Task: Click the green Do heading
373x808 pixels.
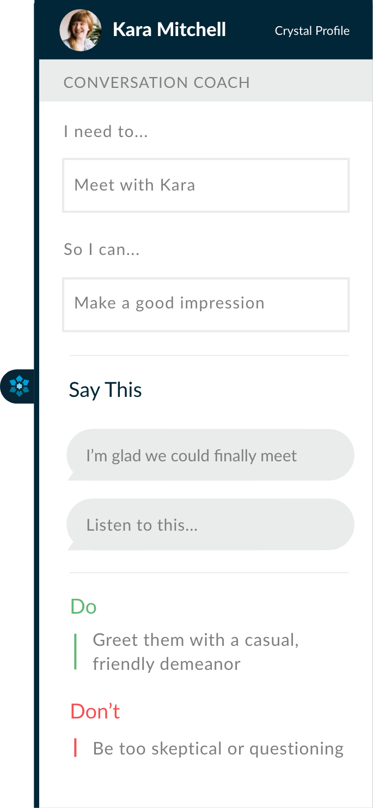Action: click(x=83, y=607)
